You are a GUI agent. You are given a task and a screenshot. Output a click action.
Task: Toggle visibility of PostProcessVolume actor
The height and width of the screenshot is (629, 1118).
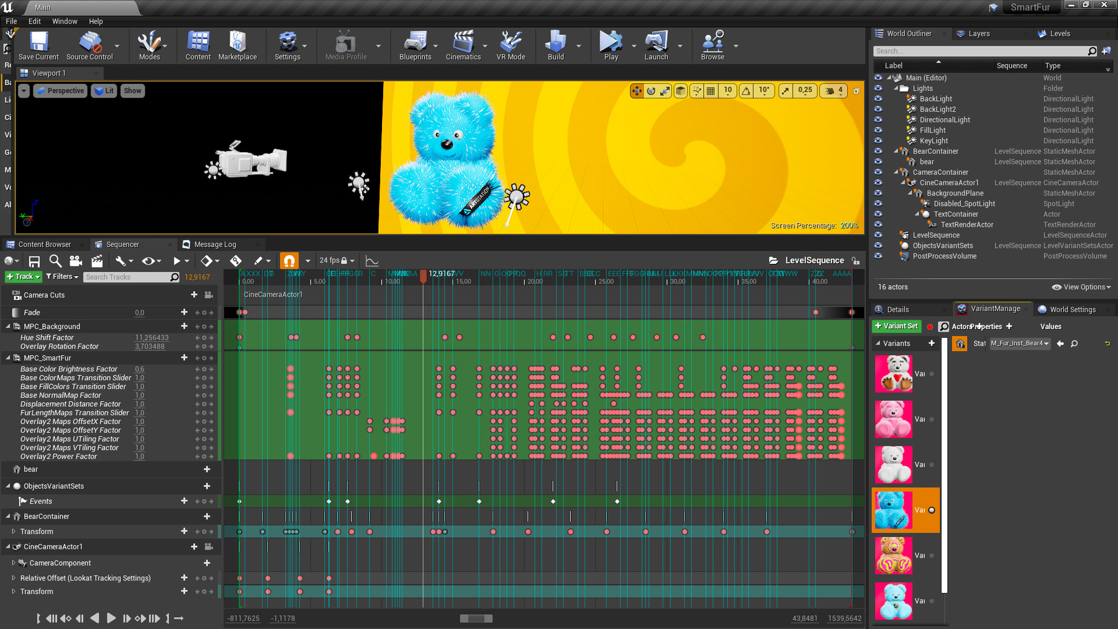tap(878, 256)
